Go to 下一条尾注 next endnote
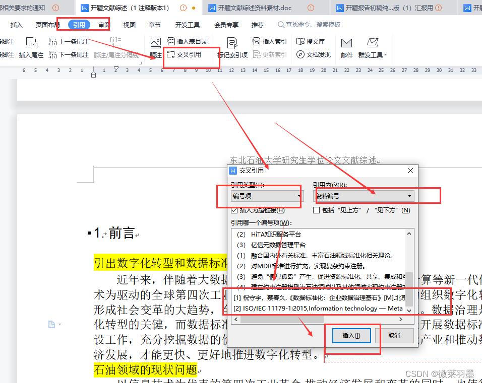This screenshot has height=383, width=482. point(69,55)
